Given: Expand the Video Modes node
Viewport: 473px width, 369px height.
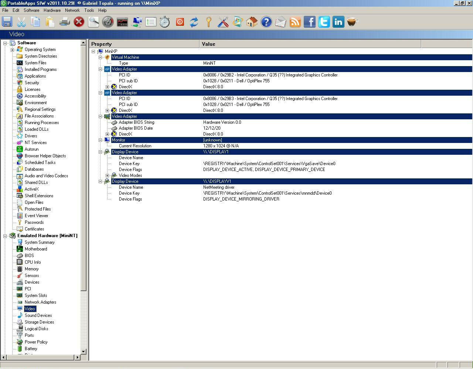Looking at the screenshot, I should click(x=107, y=175).
